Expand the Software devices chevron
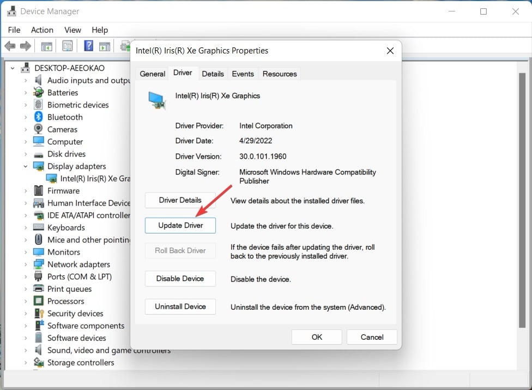Screen dimensions: 532x390 (26, 338)
